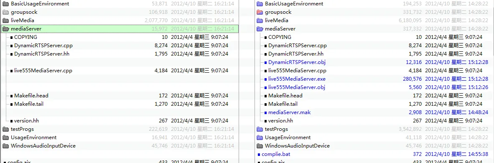
Task: Select the groupsock folder name in the right pane
Action: 278,12
